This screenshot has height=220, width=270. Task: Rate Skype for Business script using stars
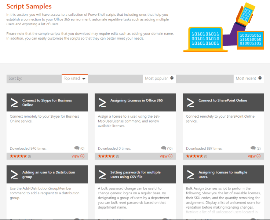pyautogui.click(x=18, y=156)
